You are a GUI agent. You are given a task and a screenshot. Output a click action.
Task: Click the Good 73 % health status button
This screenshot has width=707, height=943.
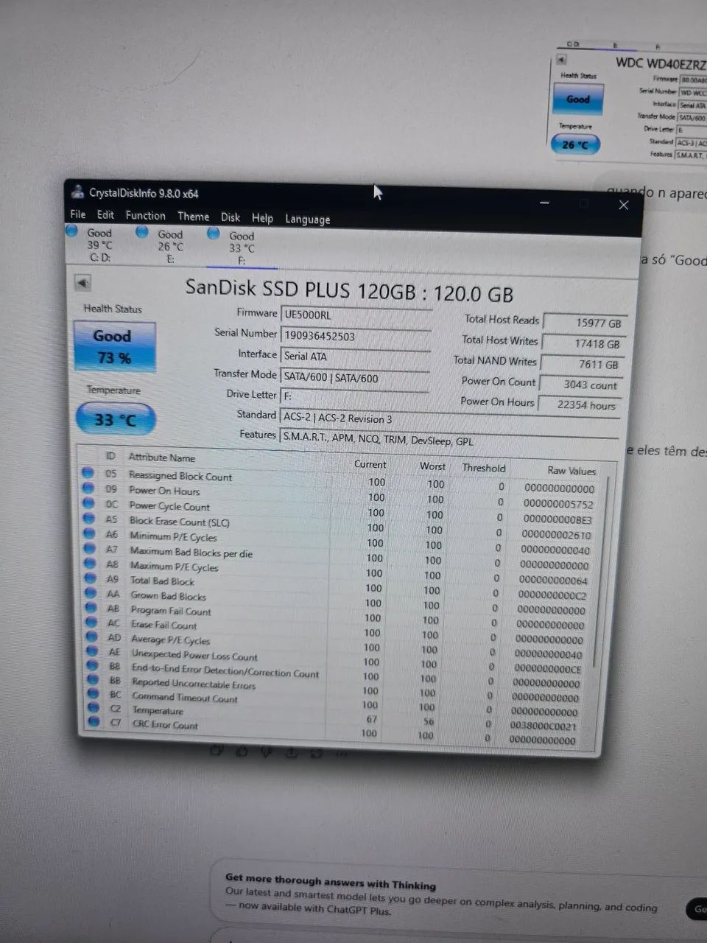114,346
